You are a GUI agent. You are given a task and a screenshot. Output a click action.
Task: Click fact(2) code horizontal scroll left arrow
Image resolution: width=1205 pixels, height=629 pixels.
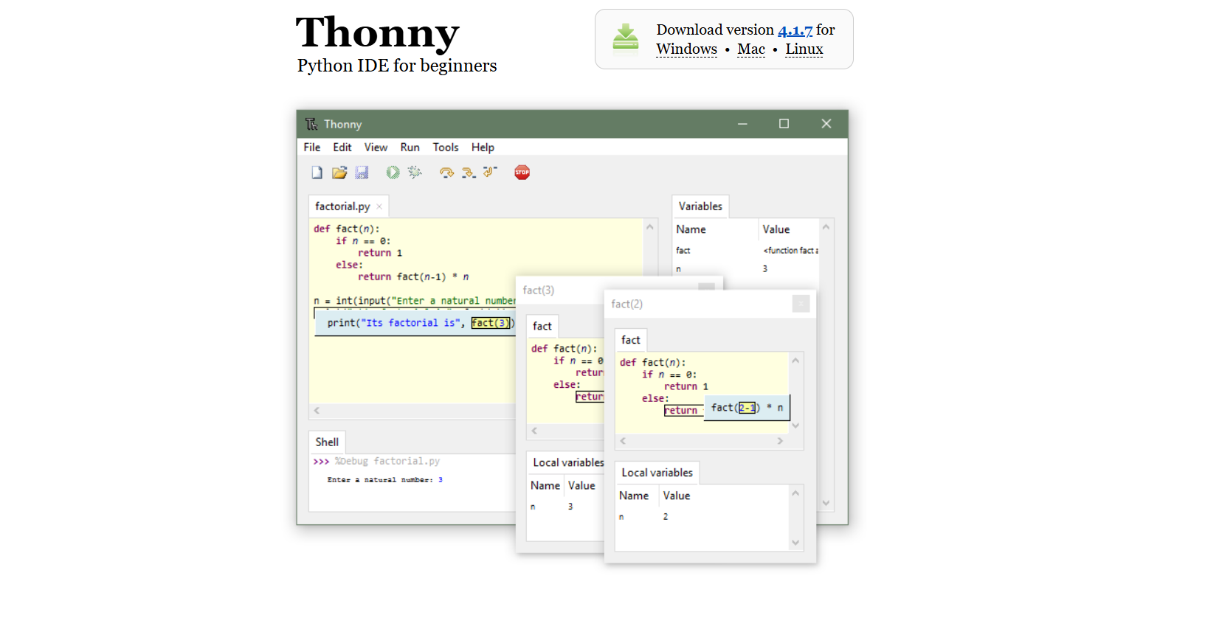[x=623, y=441]
